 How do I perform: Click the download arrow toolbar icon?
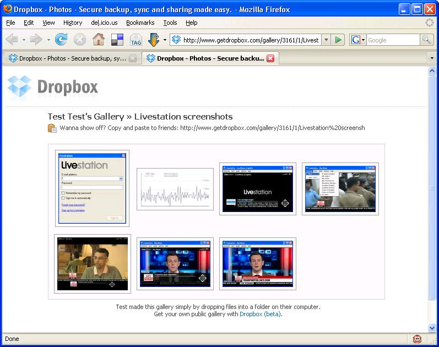point(154,40)
